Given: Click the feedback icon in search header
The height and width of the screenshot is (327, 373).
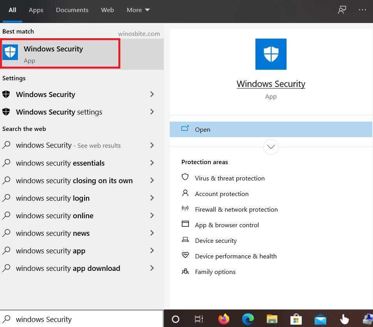Looking at the screenshot, I should pyautogui.click(x=342, y=10).
